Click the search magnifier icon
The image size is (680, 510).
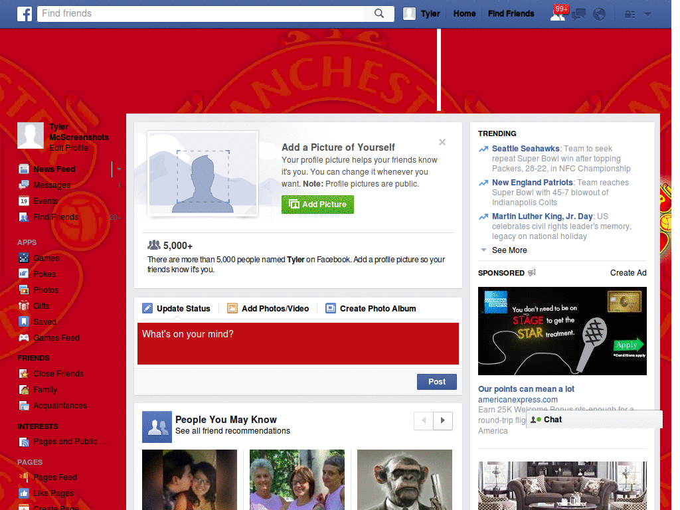click(379, 13)
